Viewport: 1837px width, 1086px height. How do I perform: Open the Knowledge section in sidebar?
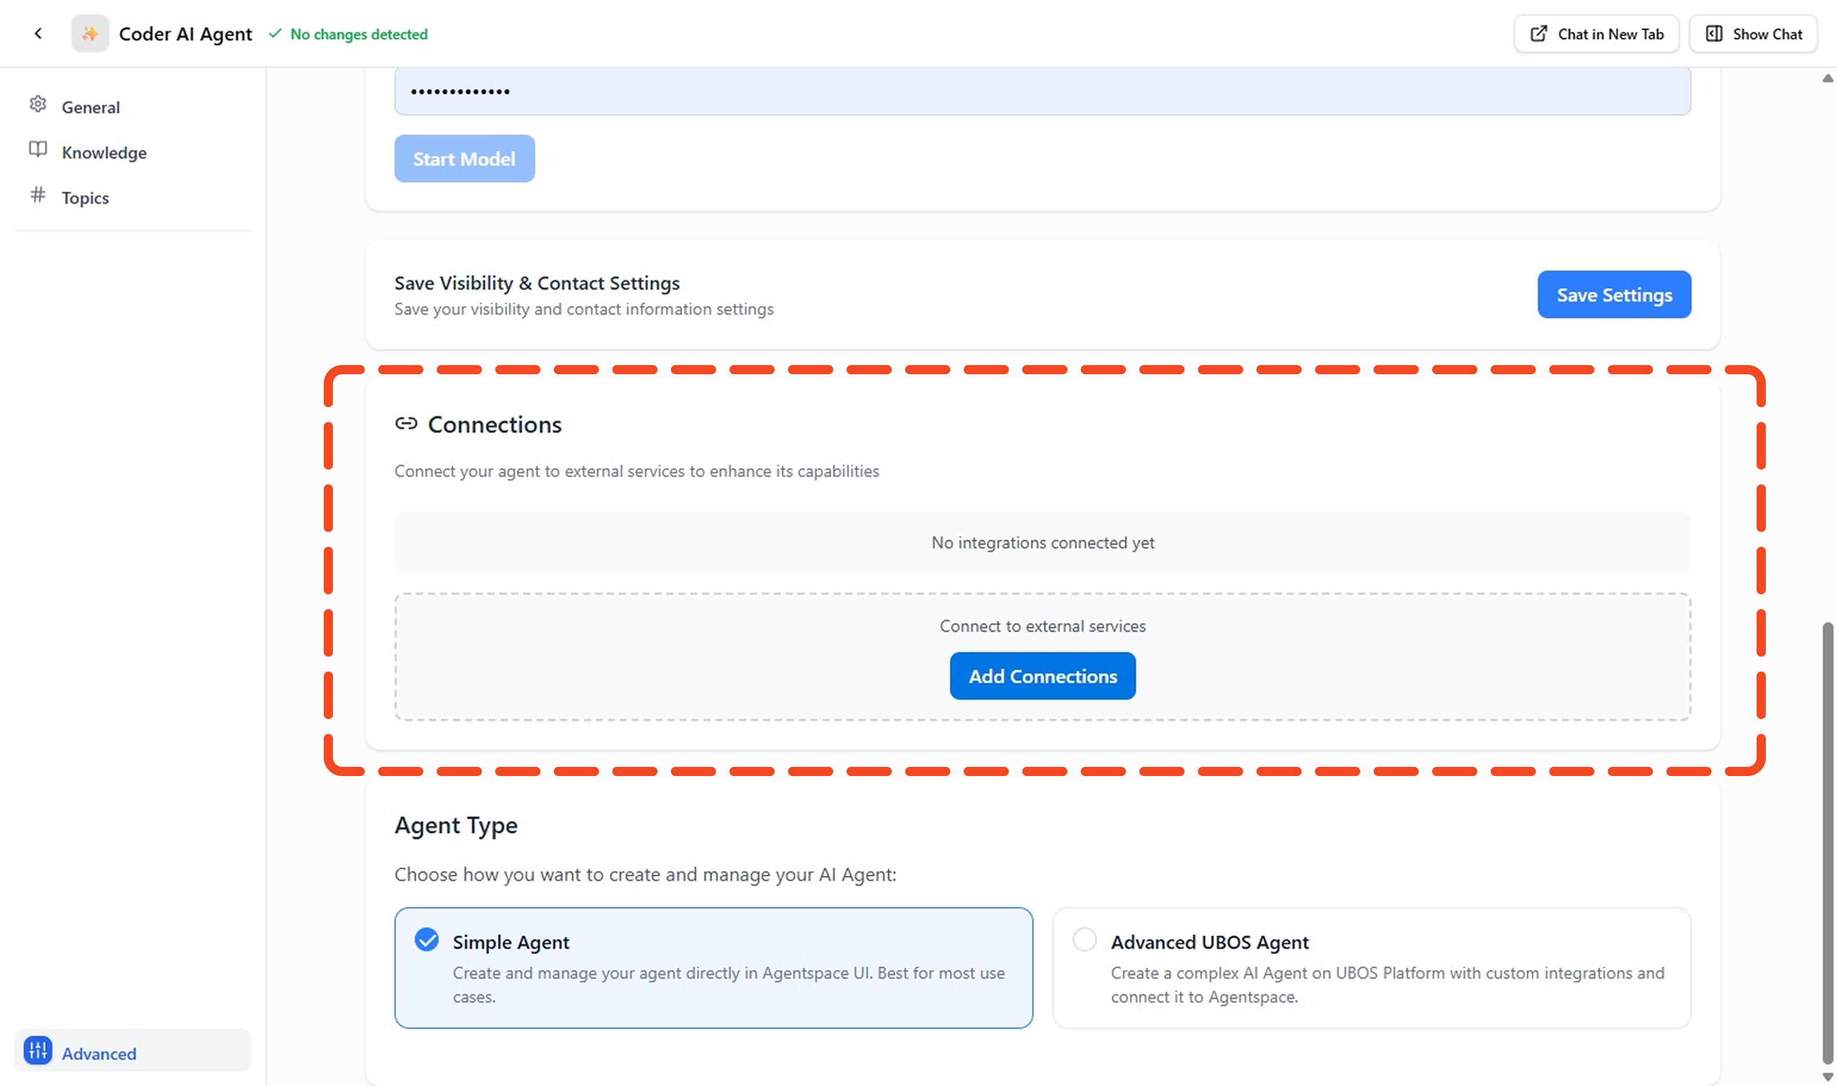[104, 152]
